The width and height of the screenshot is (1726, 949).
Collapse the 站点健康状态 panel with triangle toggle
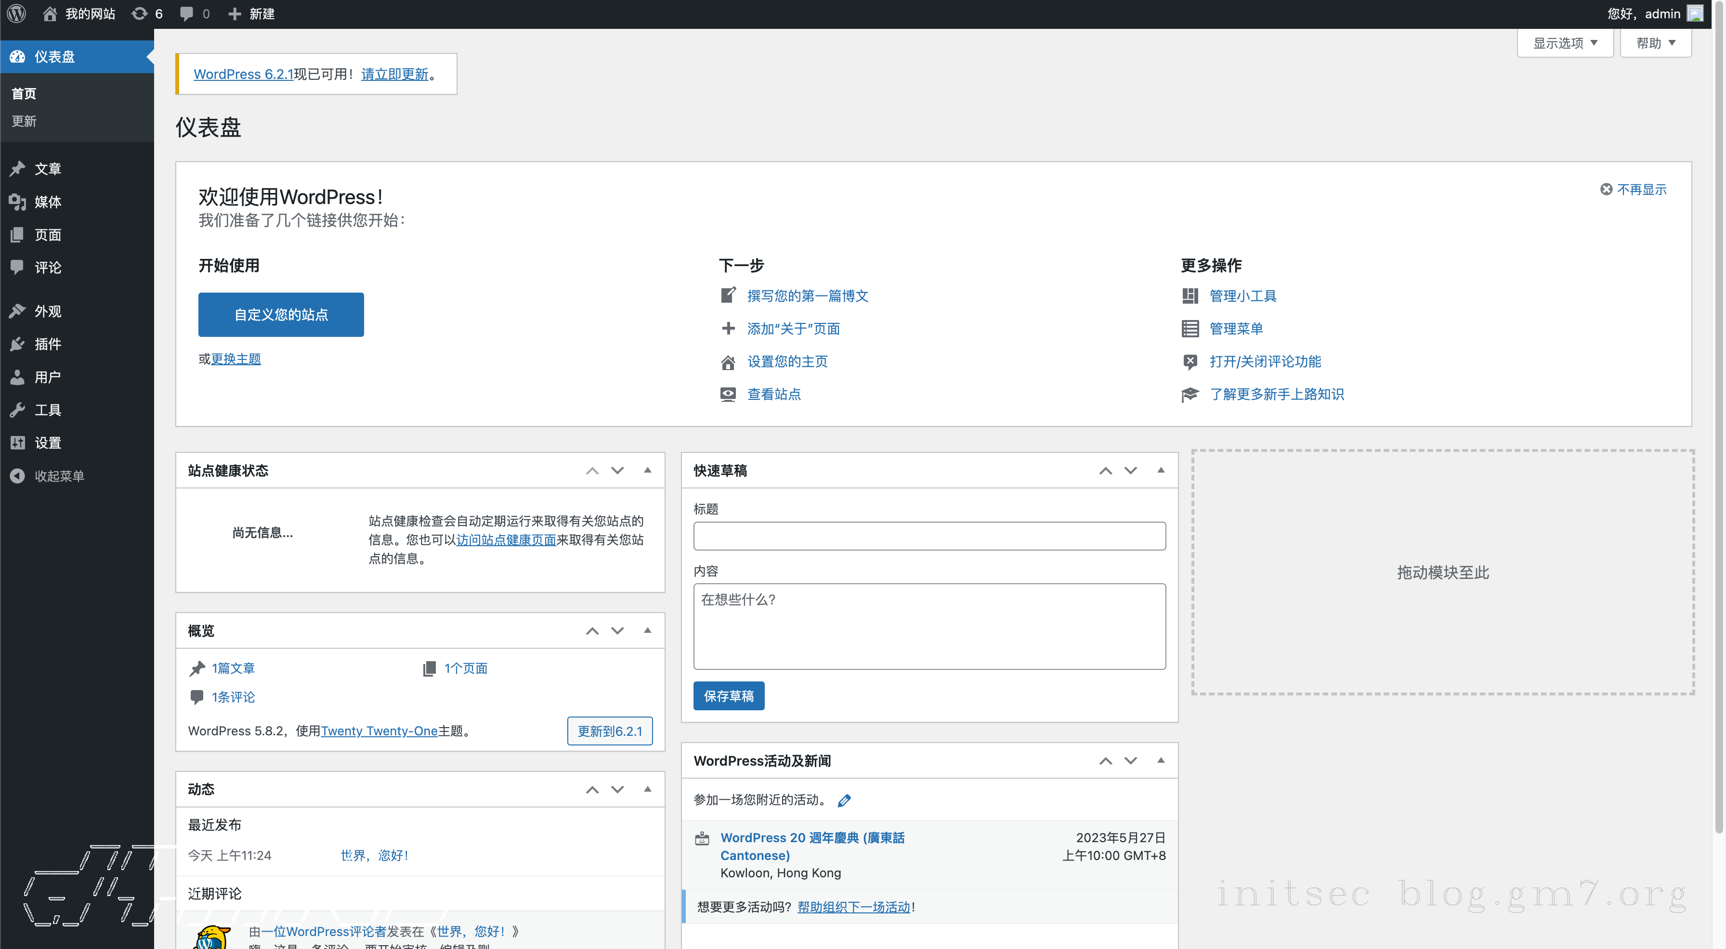pos(647,470)
